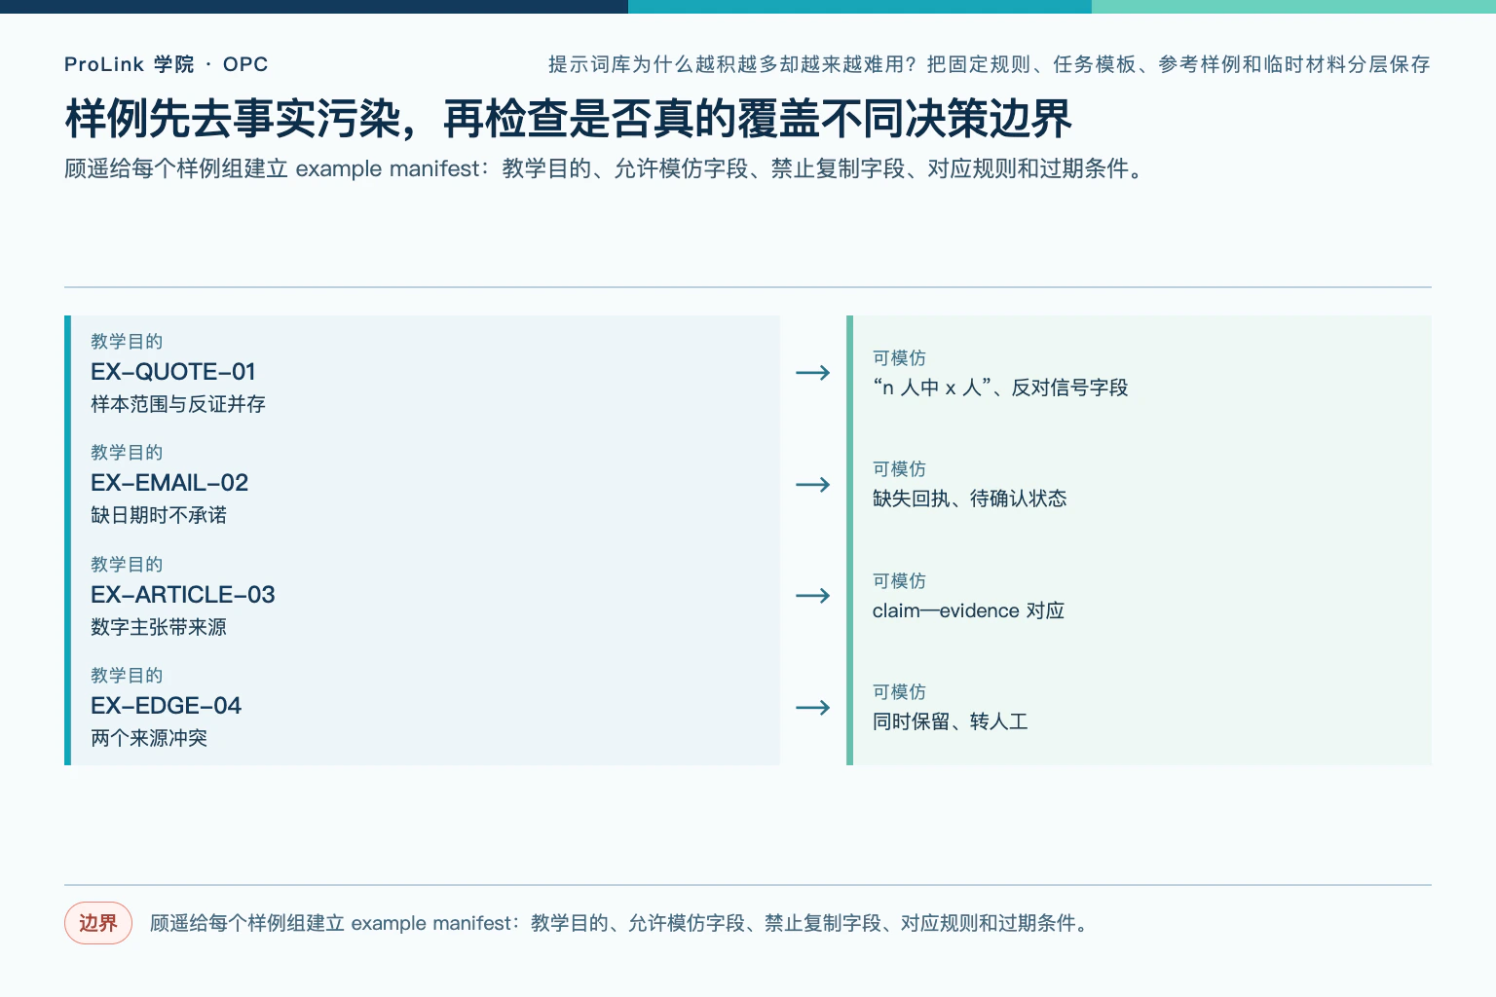This screenshot has height=997, width=1496.
Task: Click the arrow beside EX-ARTICLE-03
Action: tap(813, 596)
